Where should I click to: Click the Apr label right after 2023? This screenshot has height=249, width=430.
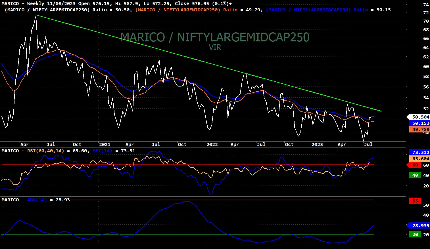[342, 144]
